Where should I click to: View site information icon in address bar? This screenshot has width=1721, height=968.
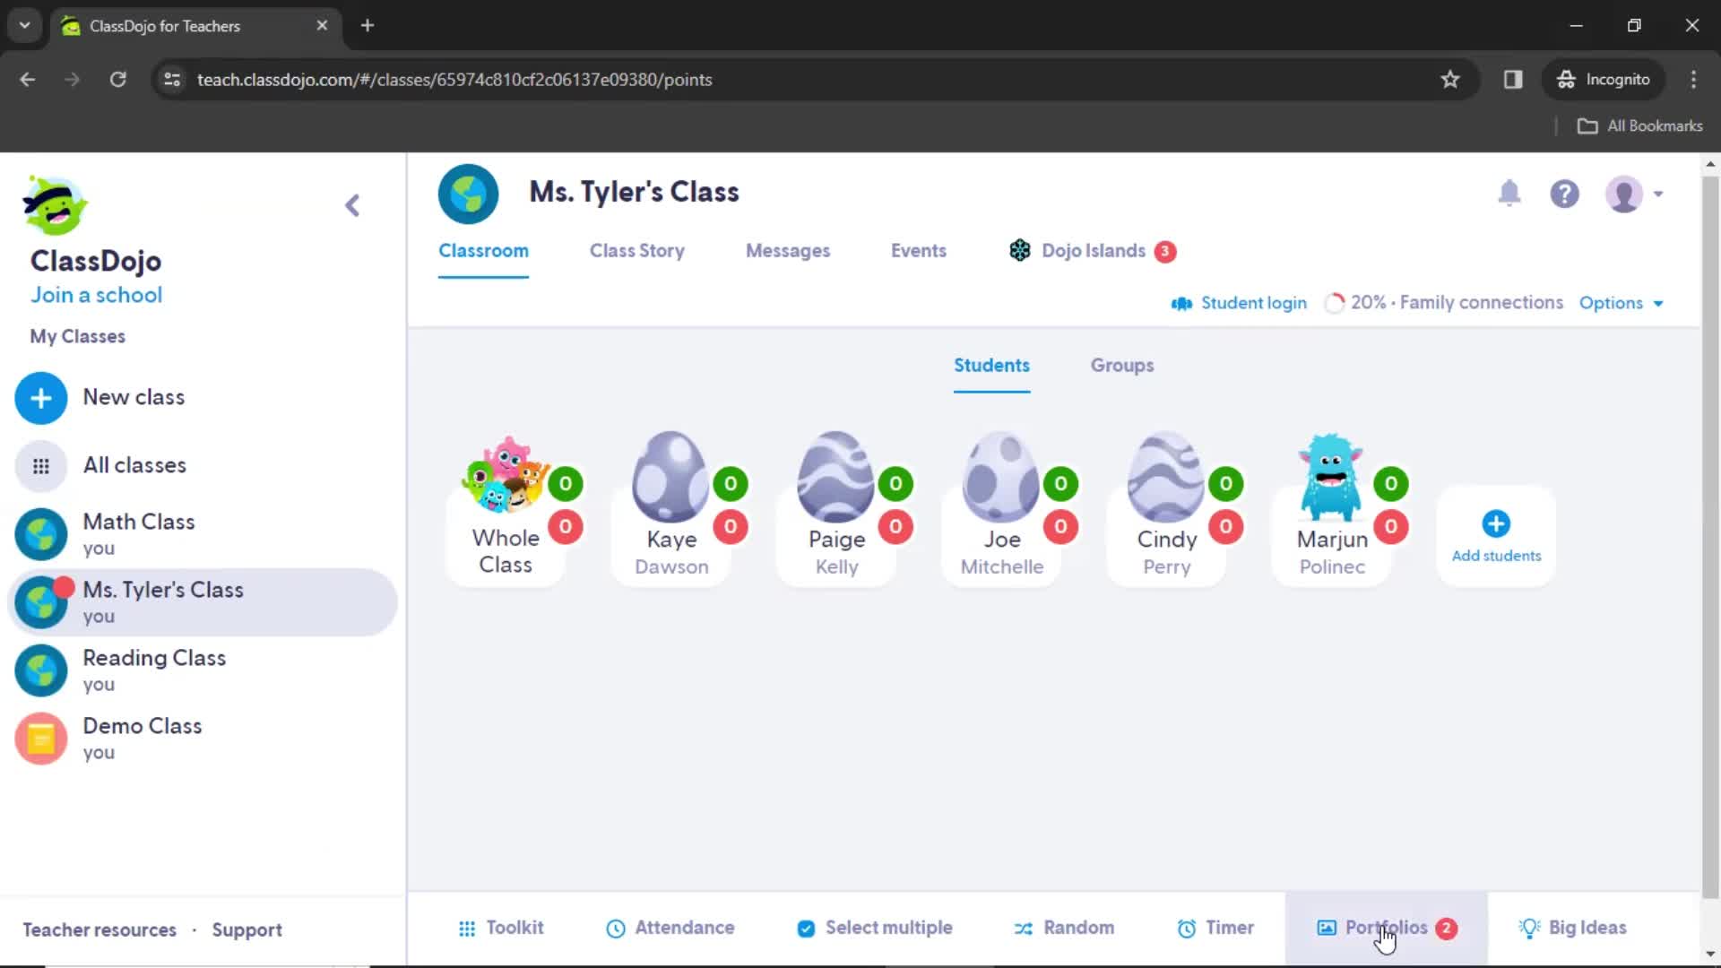point(172,80)
